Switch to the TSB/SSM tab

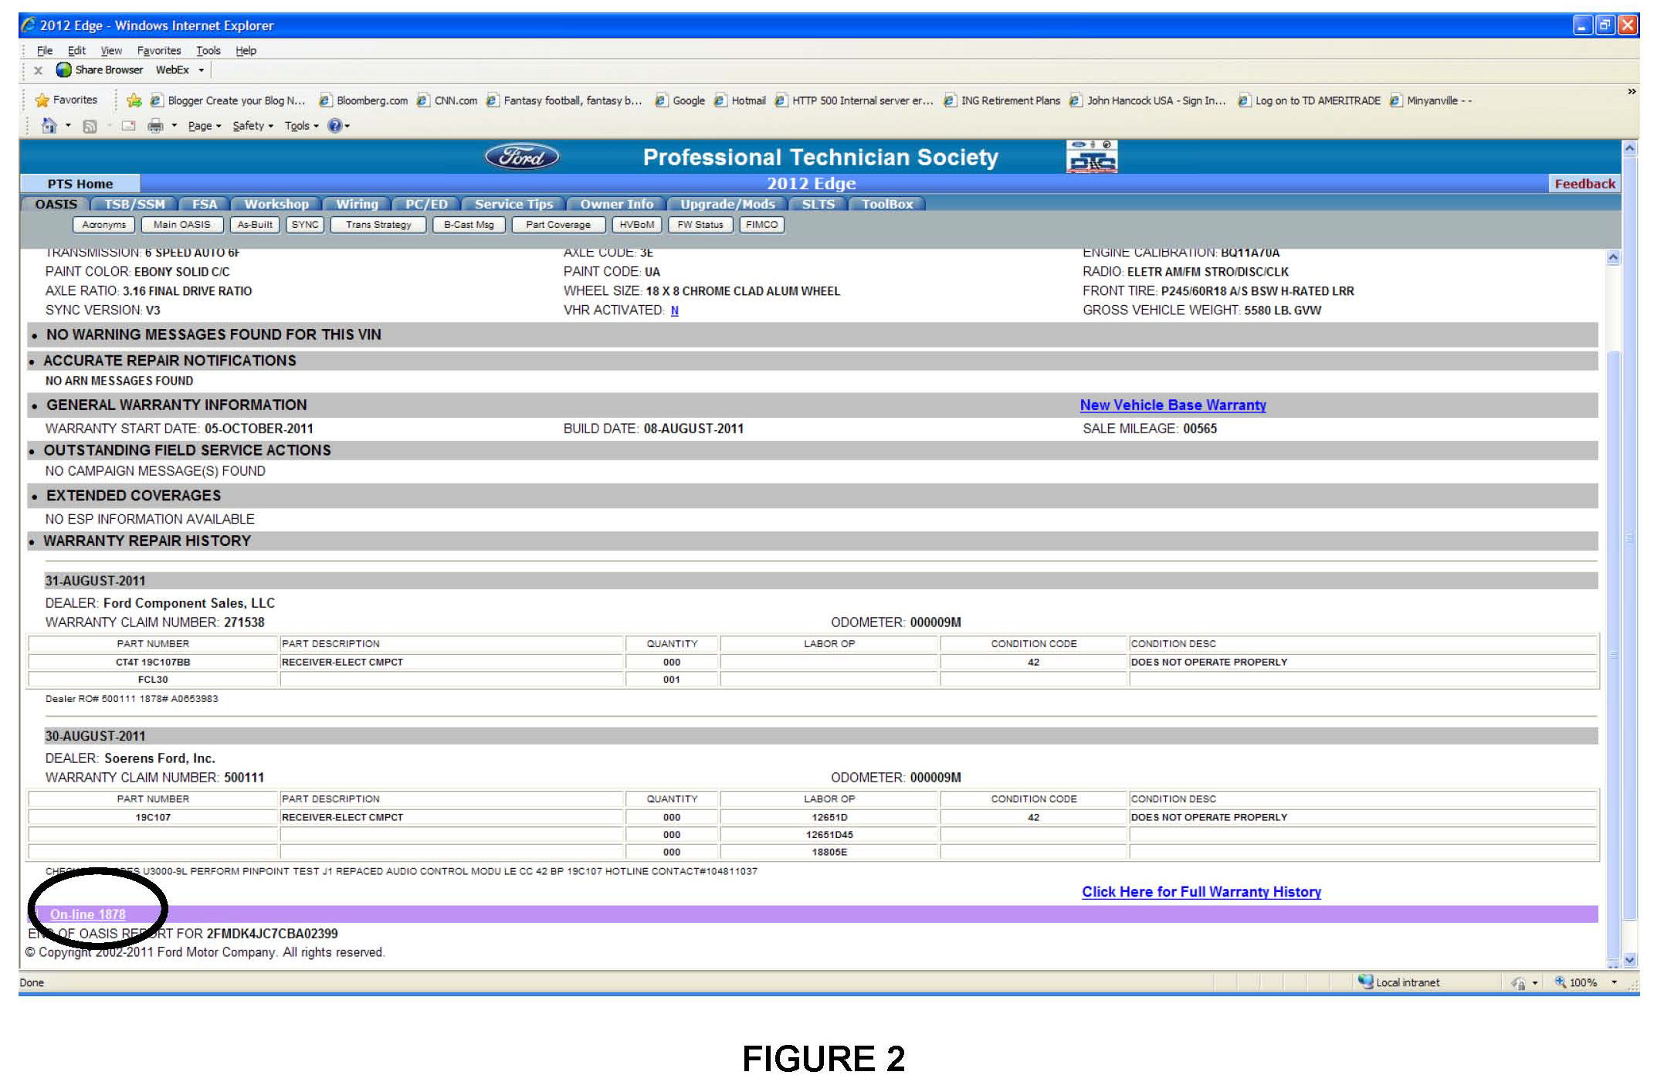click(x=134, y=204)
